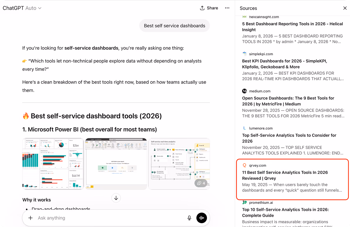Image resolution: width=350 pixels, height=227 pixels.
Task: Click the lumenore.com domain text
Action: (x=261, y=128)
